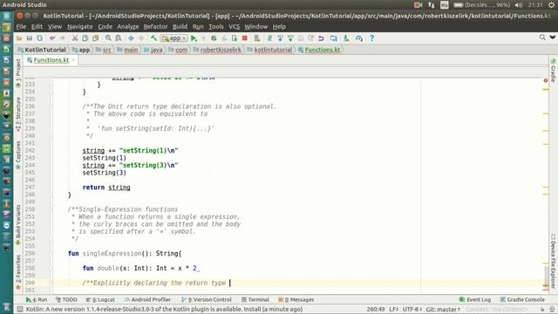Click the Save All toolbar icon
558x314 pixels.
[30, 38]
